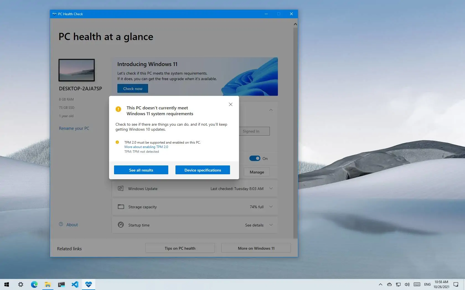Open Settings from the taskbar
The height and width of the screenshot is (290, 465).
(21, 284)
